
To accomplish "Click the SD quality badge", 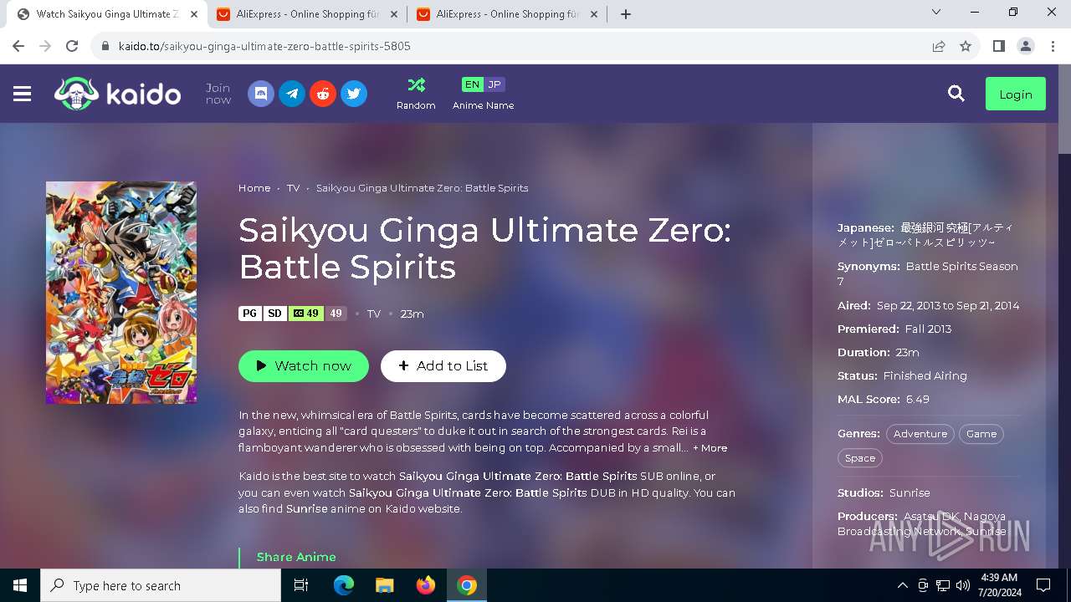I will click(274, 314).
